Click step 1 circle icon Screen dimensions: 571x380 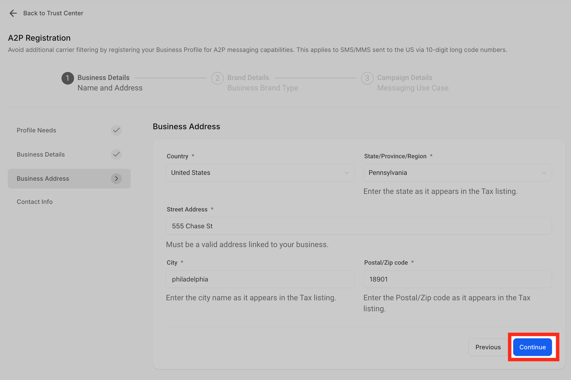click(67, 78)
